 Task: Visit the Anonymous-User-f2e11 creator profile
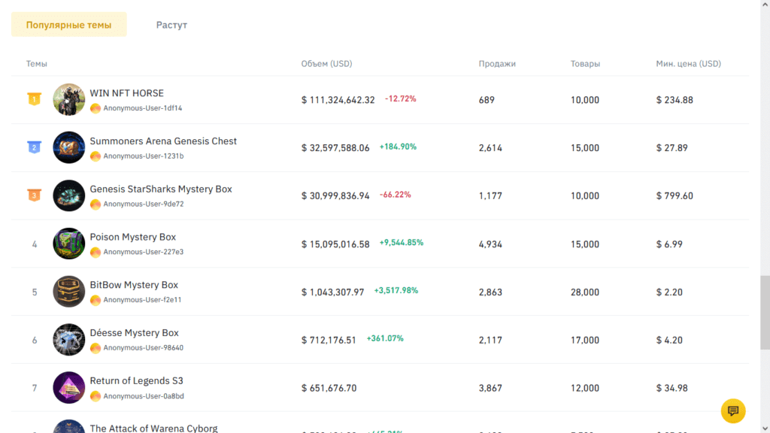tap(142, 300)
